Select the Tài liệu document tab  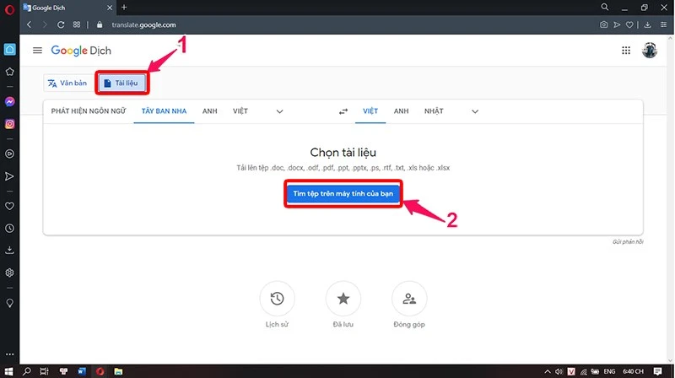tap(121, 83)
